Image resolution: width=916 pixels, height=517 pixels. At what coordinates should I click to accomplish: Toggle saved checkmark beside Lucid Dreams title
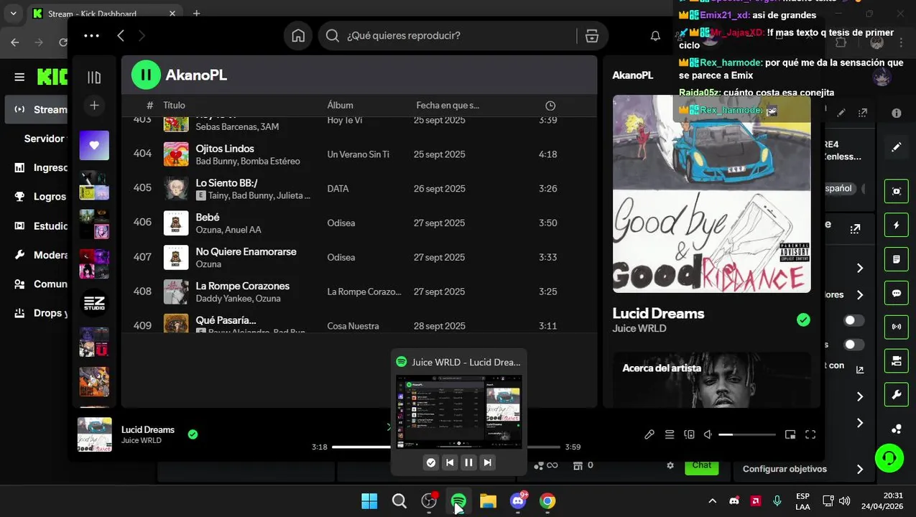click(x=803, y=320)
